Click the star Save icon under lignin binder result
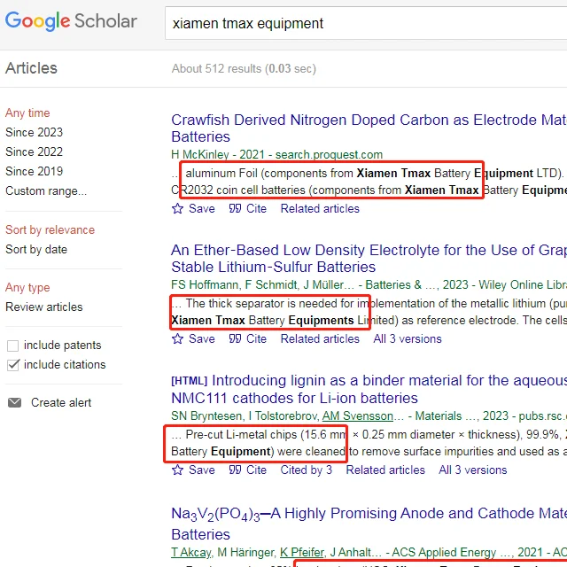This screenshot has height=567, width=567. click(177, 470)
